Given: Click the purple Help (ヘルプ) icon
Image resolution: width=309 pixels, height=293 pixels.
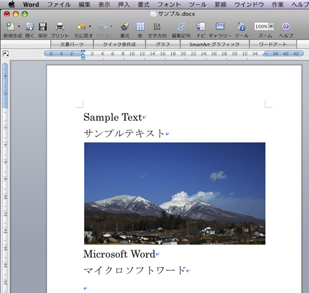Looking at the screenshot, I should [286, 27].
